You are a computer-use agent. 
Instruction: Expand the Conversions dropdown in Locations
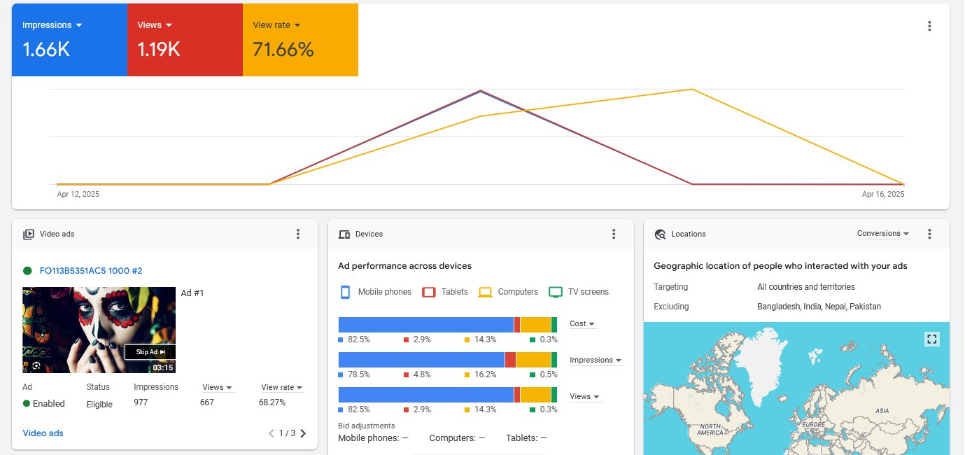click(x=883, y=234)
